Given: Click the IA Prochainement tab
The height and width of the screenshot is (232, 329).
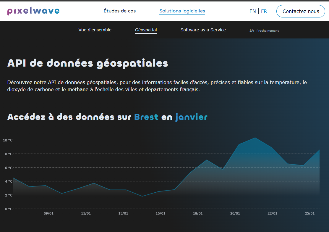Looking at the screenshot, I should coord(264,30).
